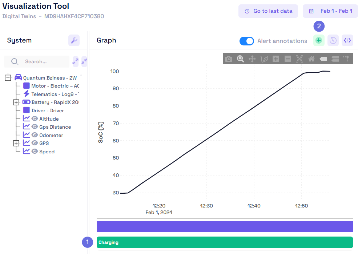
Task: Add a new signal with the green plus icon
Action: pos(319,40)
